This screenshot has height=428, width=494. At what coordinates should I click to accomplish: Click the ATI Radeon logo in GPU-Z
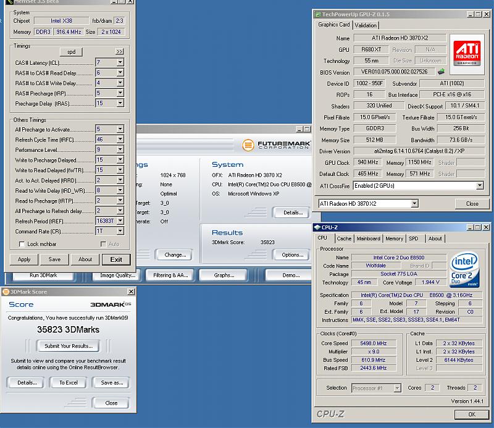tap(467, 54)
